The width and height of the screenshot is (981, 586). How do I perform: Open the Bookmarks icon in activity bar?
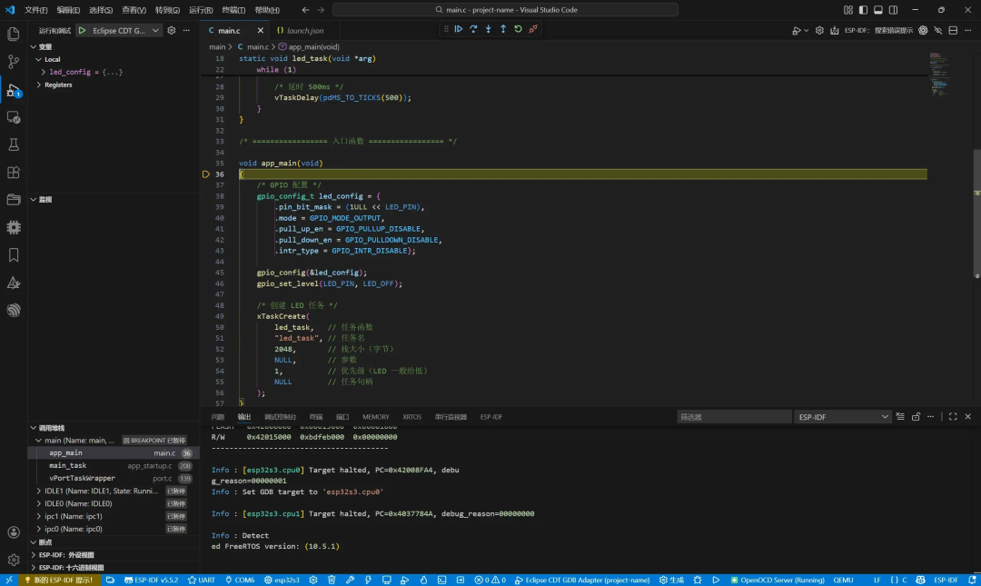click(13, 254)
